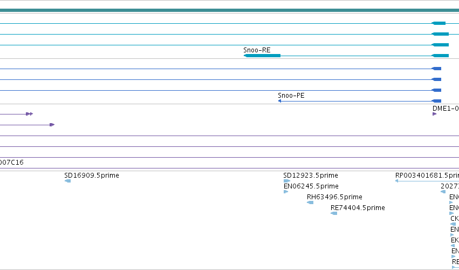Select the RP003401681.5prime feature line
Image resolution: width=459 pixels, height=270 pixels.
pyautogui.click(x=427, y=181)
